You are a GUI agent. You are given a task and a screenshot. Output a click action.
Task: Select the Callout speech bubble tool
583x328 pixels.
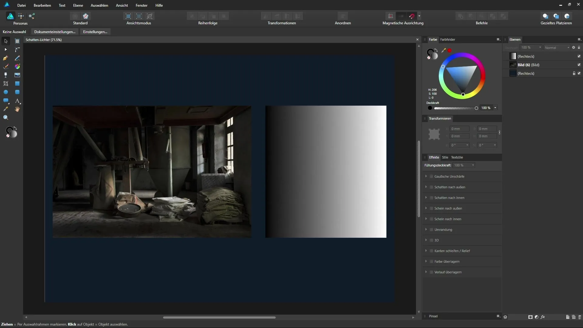6,101
